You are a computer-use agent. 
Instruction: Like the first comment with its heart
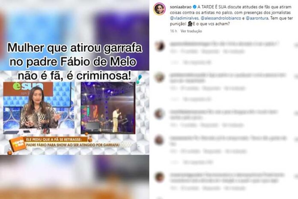(x=296, y=45)
